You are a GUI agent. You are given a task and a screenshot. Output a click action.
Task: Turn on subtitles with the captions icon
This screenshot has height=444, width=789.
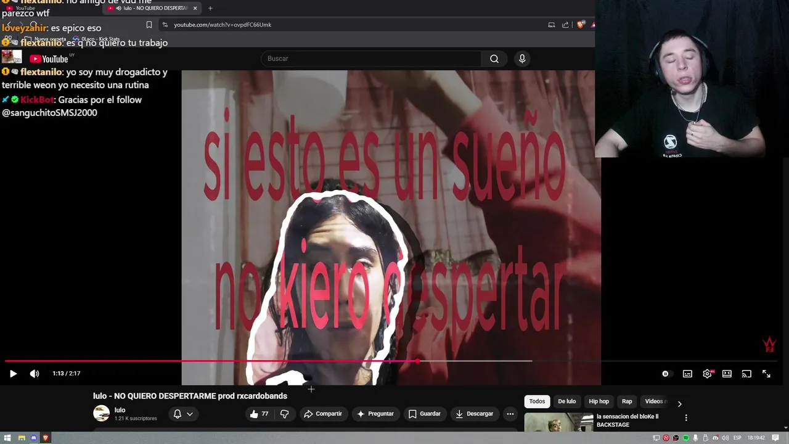tap(687, 374)
